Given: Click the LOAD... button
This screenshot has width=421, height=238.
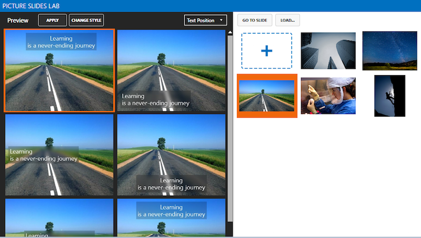Looking at the screenshot, I should coord(287,20).
